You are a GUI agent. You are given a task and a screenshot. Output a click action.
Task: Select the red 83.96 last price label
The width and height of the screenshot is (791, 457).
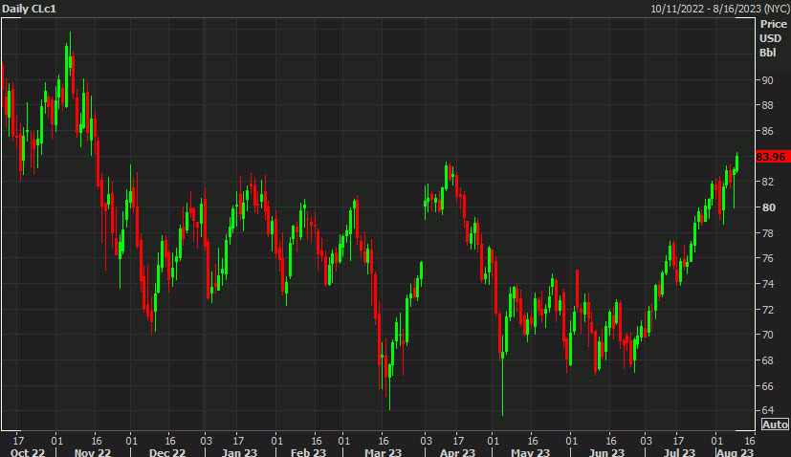(x=772, y=157)
